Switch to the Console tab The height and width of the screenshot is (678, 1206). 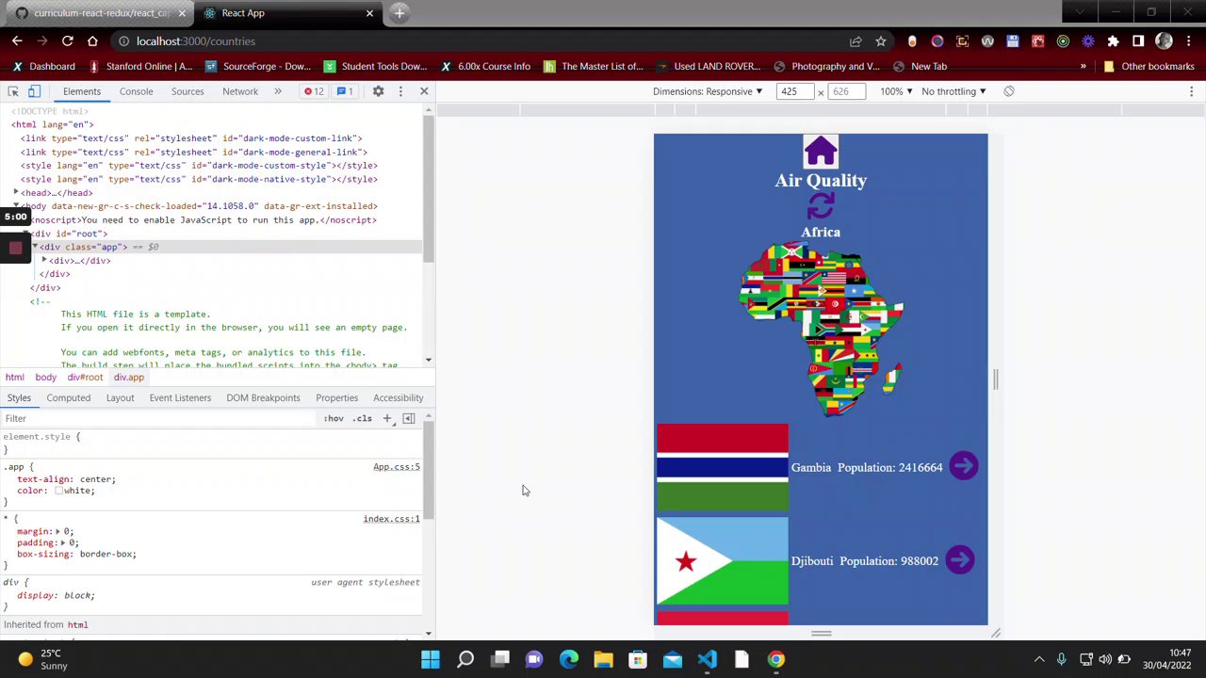(136, 91)
